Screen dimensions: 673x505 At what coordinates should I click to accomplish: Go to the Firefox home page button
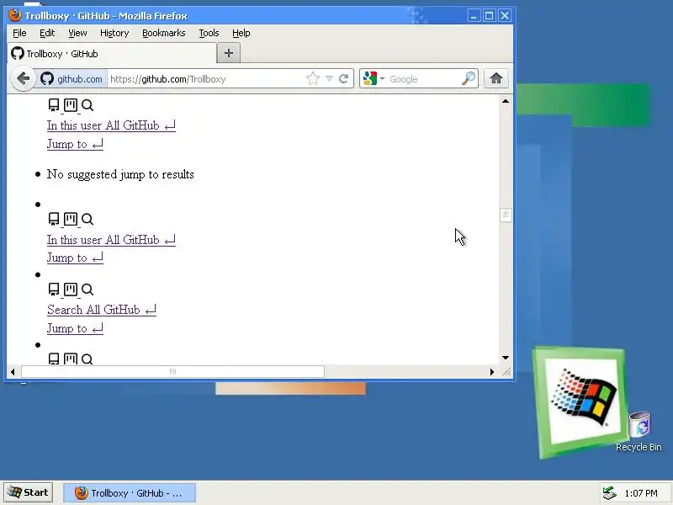[x=496, y=78]
